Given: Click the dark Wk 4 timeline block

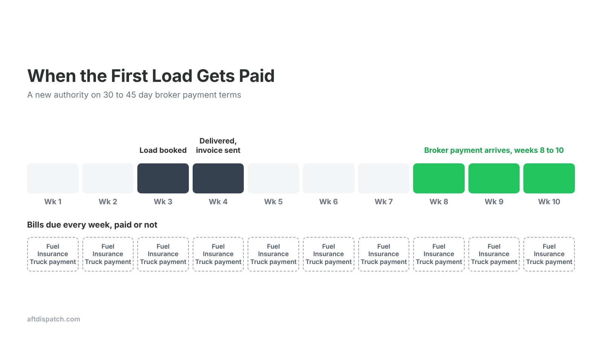Looking at the screenshot, I should pyautogui.click(x=218, y=178).
